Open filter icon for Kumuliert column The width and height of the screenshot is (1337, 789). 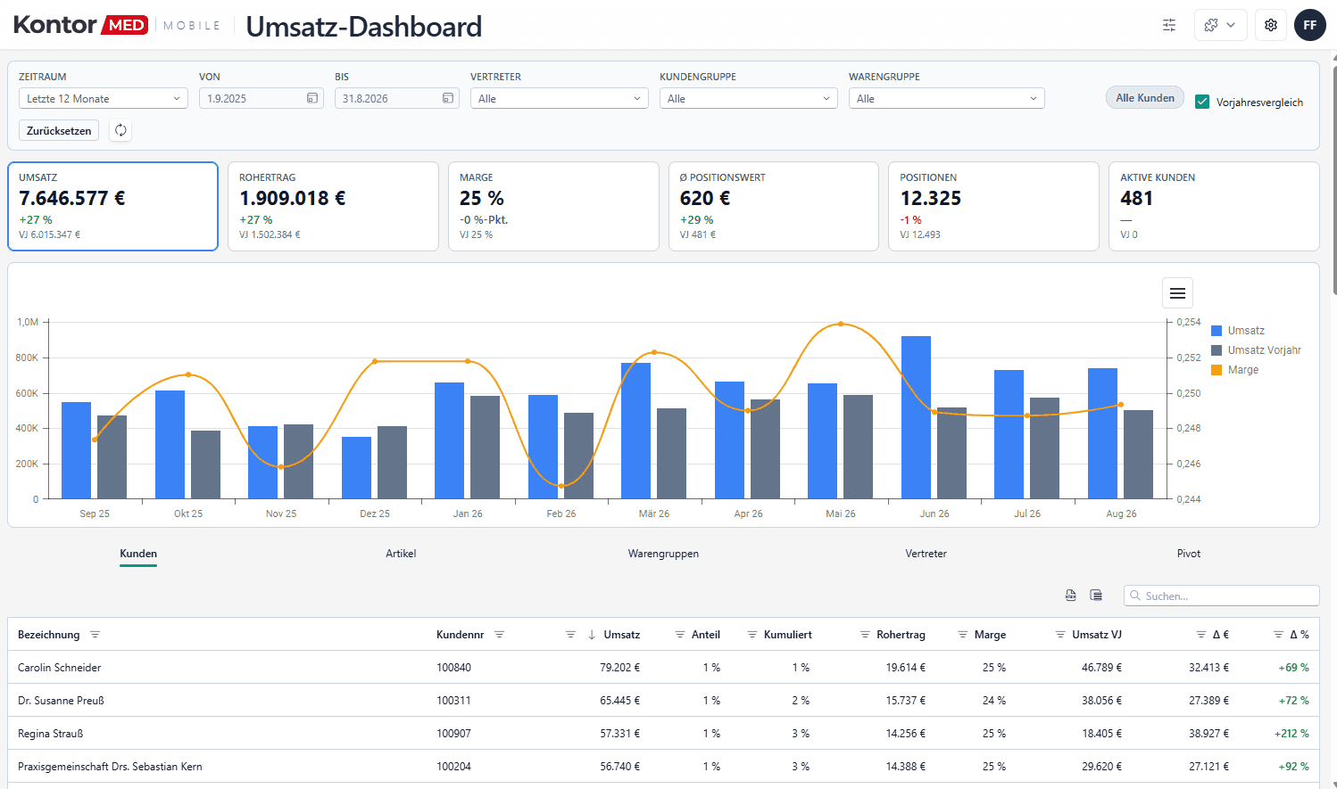(752, 635)
